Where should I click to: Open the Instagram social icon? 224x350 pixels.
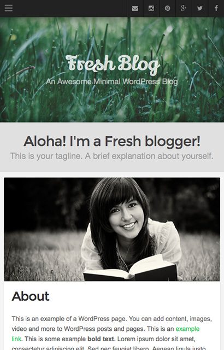(x=151, y=9)
